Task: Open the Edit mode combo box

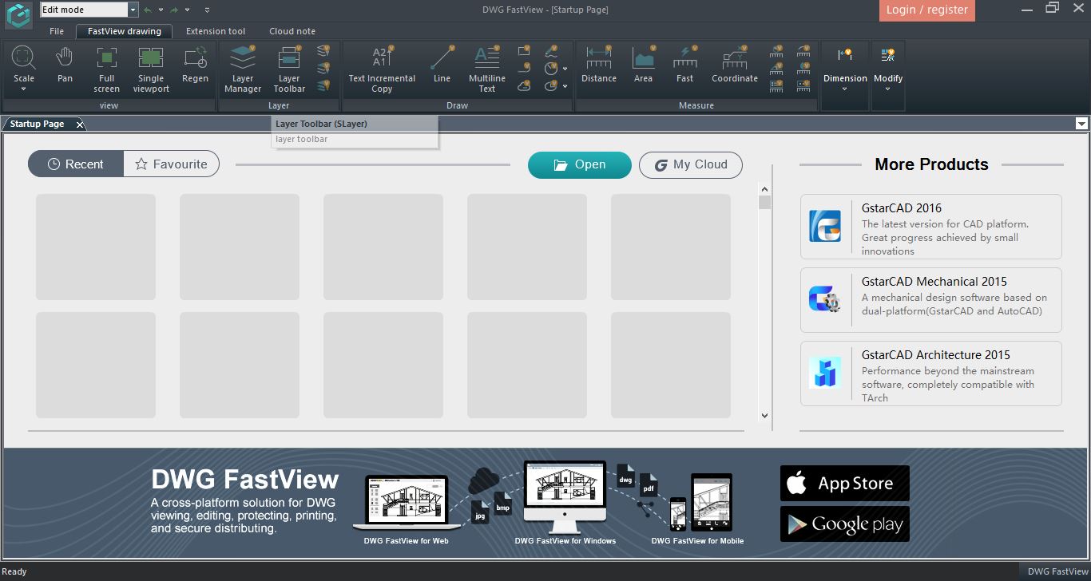Action: (89, 10)
